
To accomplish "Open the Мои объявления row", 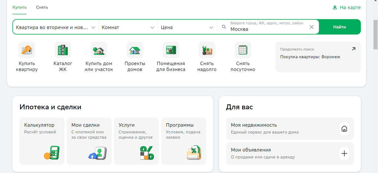I will click(x=290, y=153).
